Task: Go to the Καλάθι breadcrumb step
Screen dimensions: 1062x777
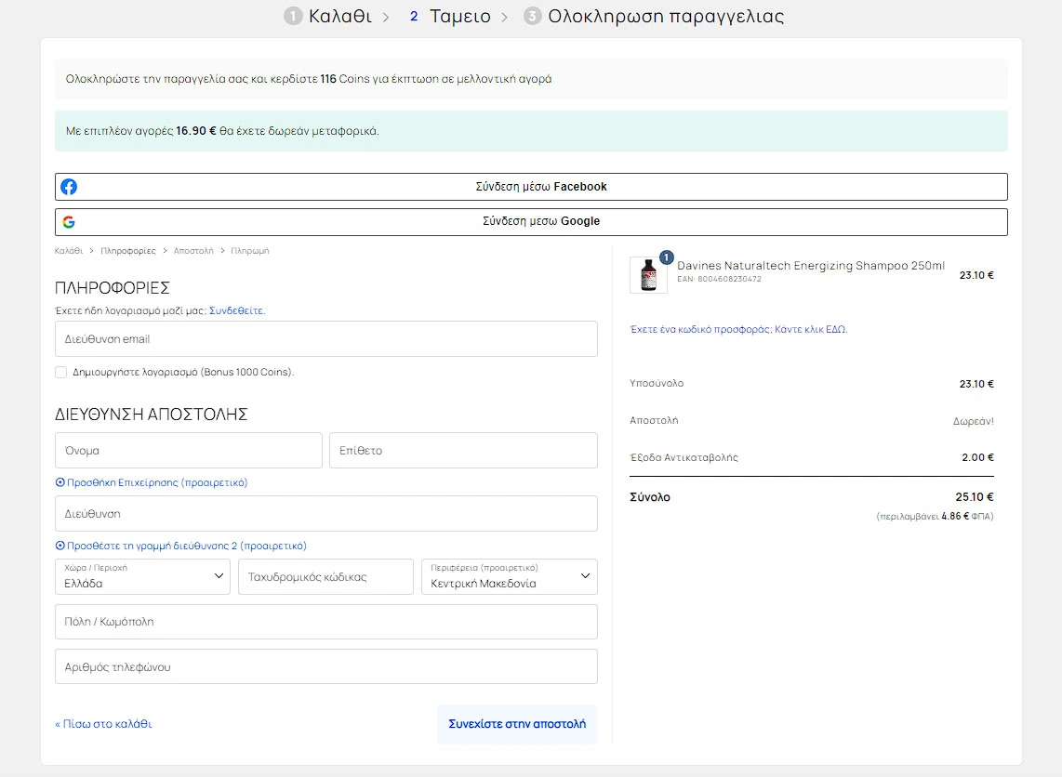Action: (x=69, y=251)
